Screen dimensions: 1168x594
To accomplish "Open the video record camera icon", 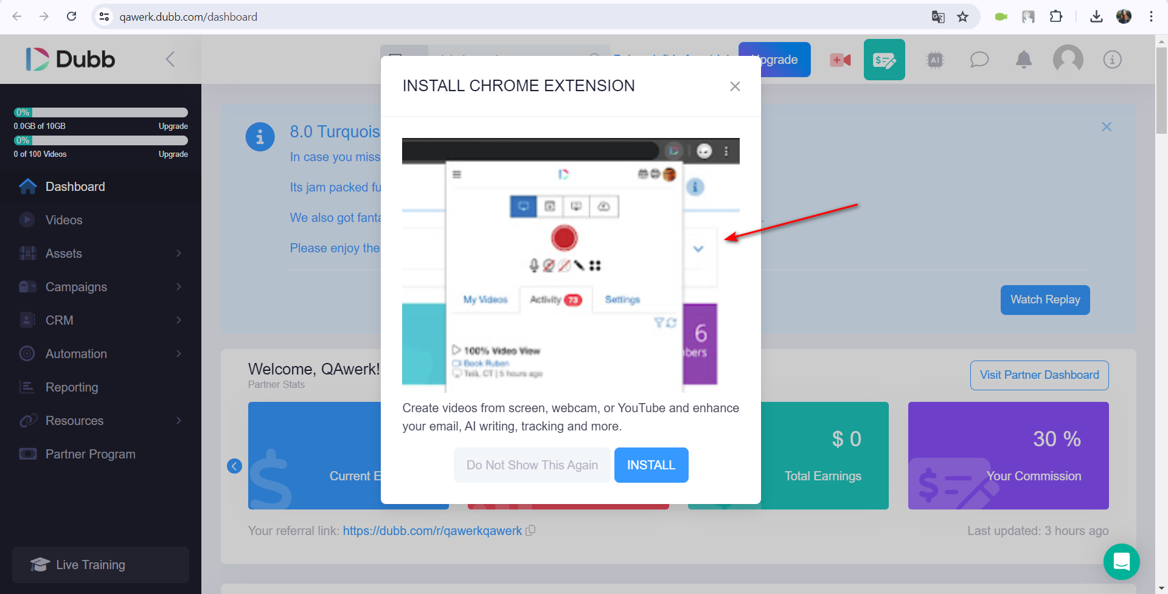I will [x=840, y=60].
